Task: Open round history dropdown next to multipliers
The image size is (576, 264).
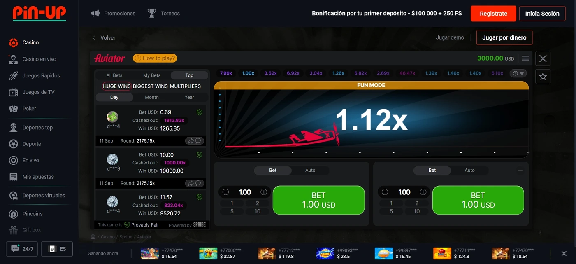Action: click(518, 73)
